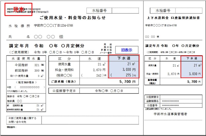
Task: Click the <推定検針理由> heading
Action: pos(26,82)
